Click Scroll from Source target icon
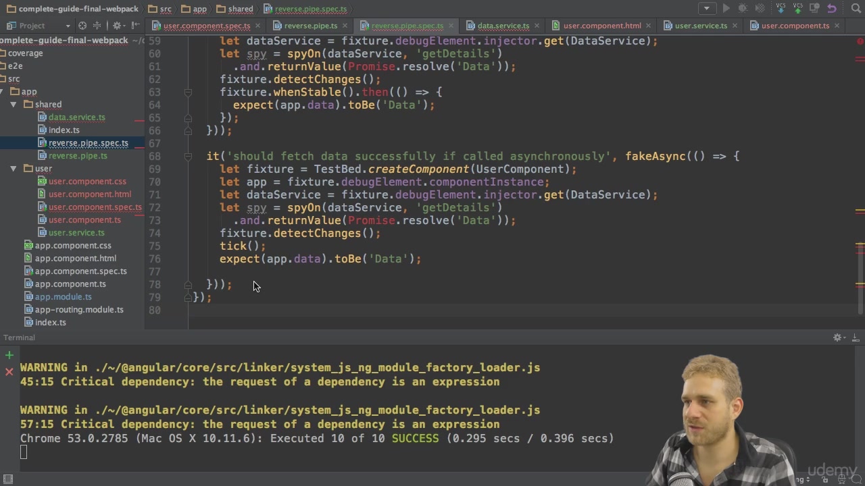The height and width of the screenshot is (486, 865). tap(82, 26)
